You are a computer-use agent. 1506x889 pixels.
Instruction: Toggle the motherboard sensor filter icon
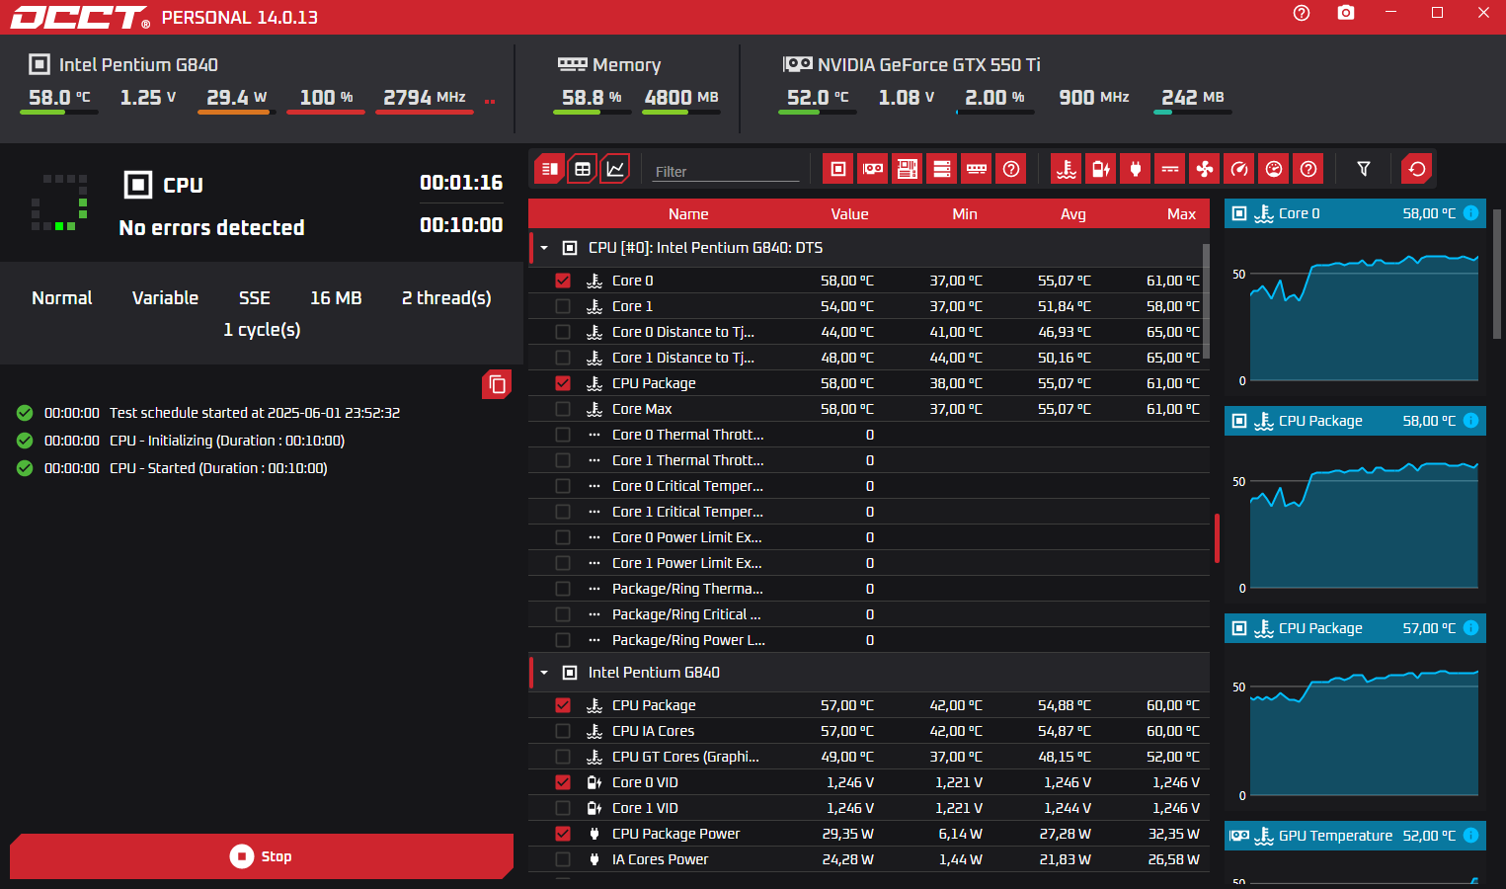908,169
